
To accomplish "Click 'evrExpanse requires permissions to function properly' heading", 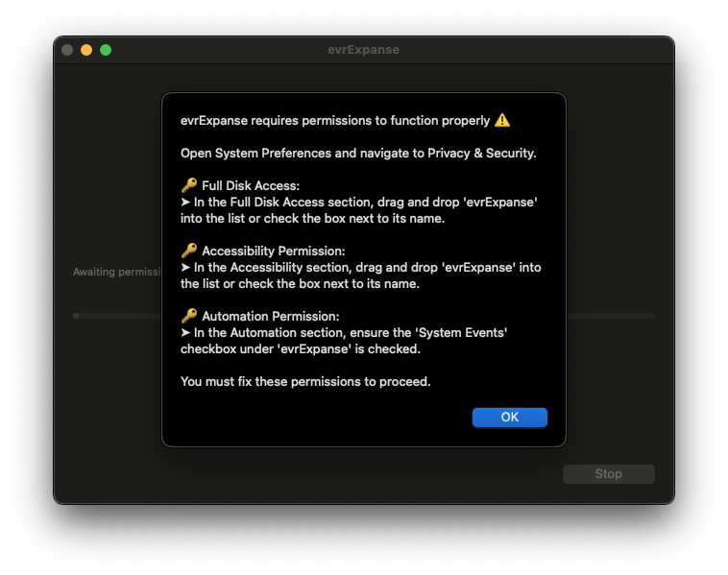I will (335, 121).
